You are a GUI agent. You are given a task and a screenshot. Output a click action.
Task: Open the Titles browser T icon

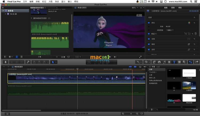[174, 62]
